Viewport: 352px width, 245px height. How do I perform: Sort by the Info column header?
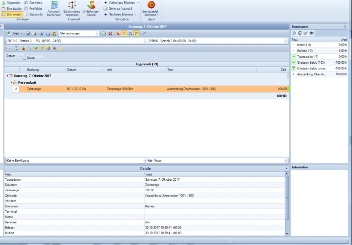(x=136, y=70)
